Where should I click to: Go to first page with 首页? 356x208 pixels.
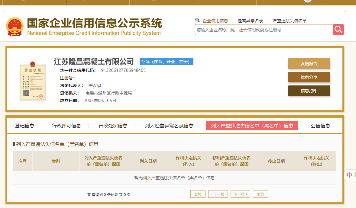[198, 194]
